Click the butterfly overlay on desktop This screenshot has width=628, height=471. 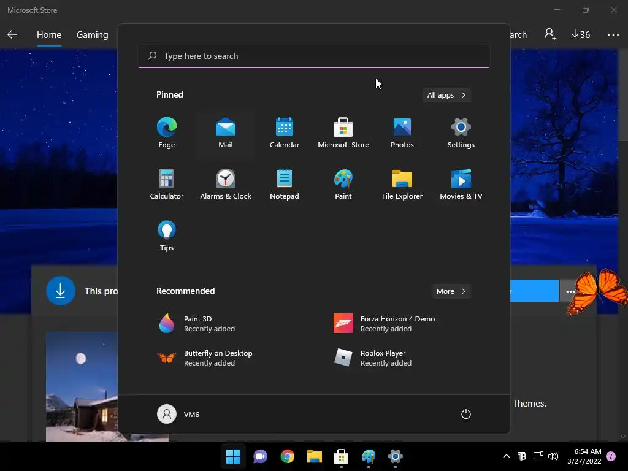pos(597,291)
